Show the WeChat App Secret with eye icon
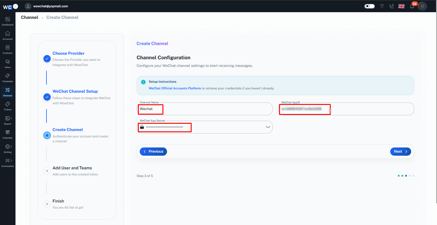The width and height of the screenshot is (437, 225). click(x=268, y=127)
